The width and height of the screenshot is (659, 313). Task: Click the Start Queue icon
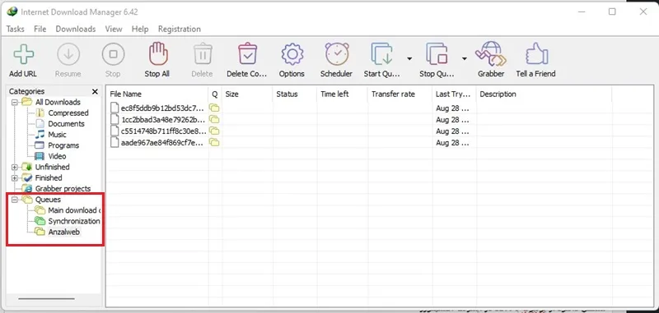coord(382,54)
